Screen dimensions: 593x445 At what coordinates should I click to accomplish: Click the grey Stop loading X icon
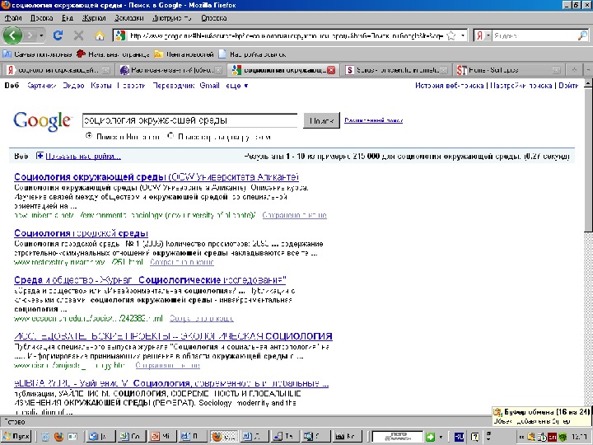pos(79,35)
